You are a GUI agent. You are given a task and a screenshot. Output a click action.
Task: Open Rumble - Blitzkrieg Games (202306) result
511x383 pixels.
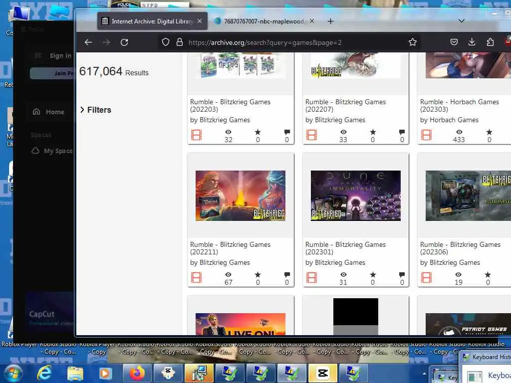tap(460, 248)
